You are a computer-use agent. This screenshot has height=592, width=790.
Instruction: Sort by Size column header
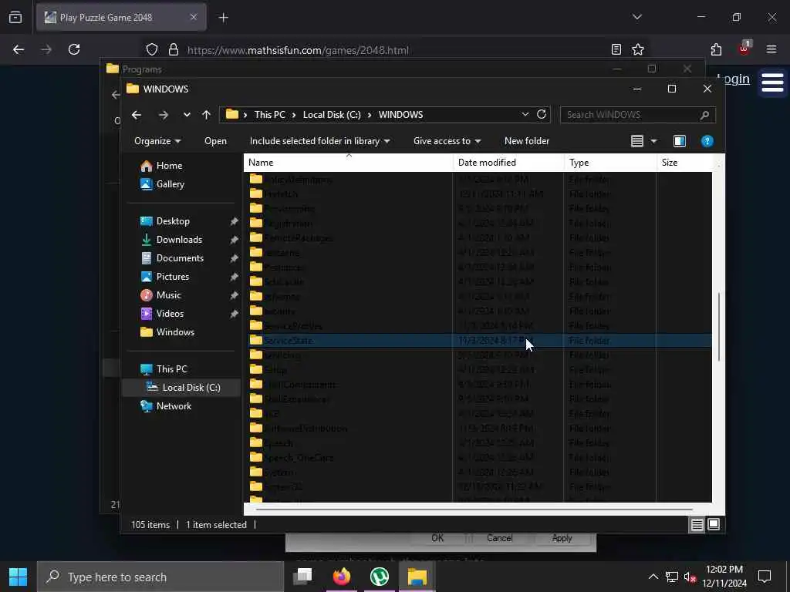click(x=684, y=163)
